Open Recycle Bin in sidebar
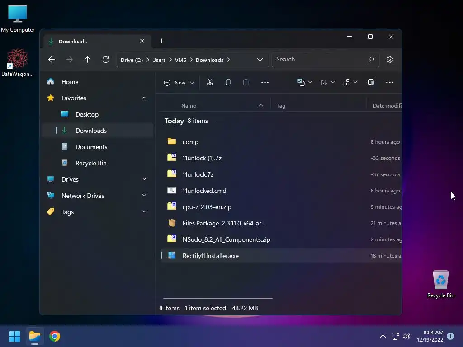Viewport: 463px width, 347px height. pos(98,163)
